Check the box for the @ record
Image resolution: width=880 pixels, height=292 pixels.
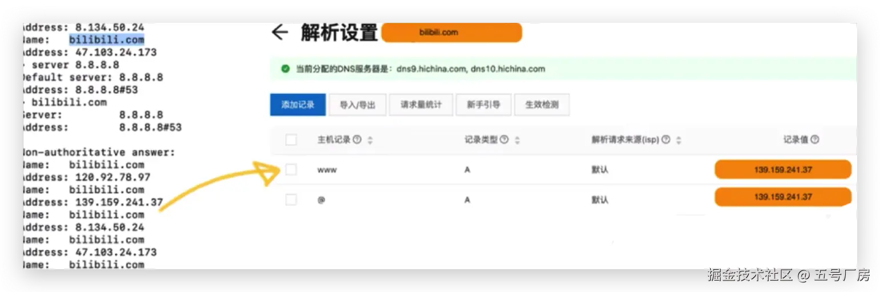pos(291,200)
